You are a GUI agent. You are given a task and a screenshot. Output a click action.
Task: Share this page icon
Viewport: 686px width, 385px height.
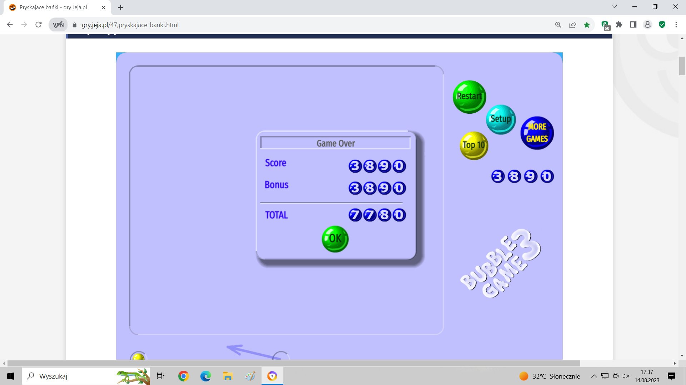click(x=572, y=25)
